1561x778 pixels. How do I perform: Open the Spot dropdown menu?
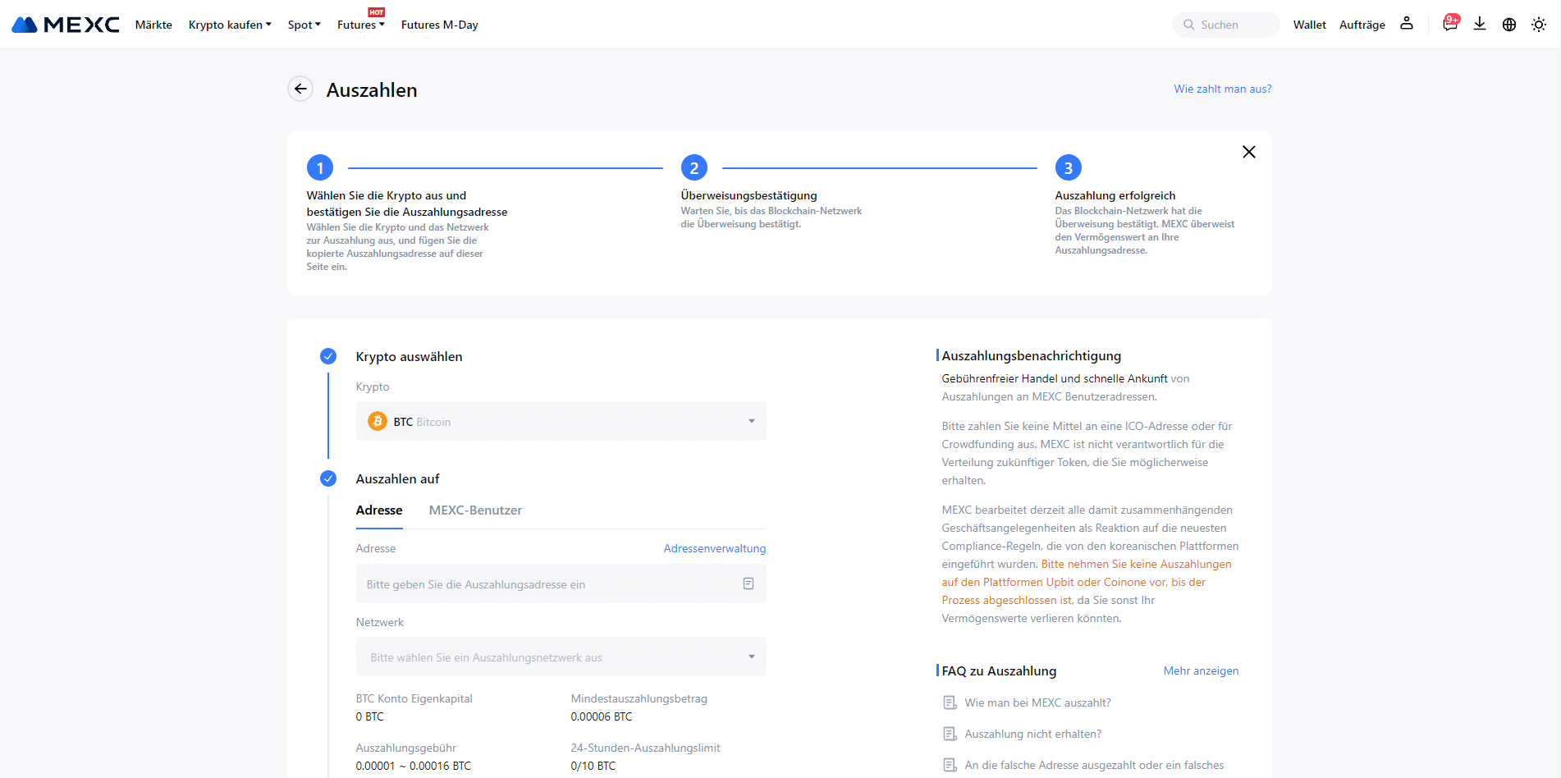click(304, 25)
